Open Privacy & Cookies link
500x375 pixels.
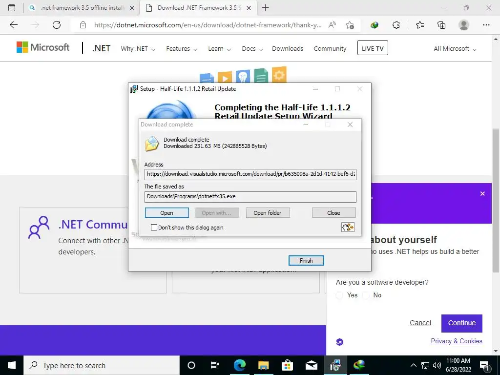457,341
